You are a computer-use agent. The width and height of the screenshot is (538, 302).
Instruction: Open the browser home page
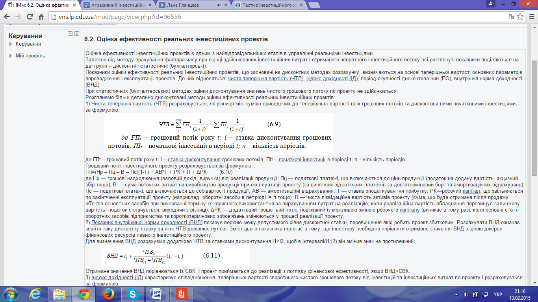[x=41, y=17]
